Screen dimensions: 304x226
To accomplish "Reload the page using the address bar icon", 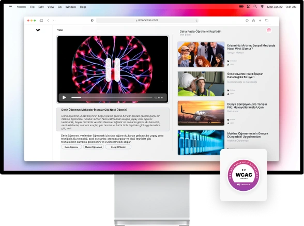I will point(196,20).
